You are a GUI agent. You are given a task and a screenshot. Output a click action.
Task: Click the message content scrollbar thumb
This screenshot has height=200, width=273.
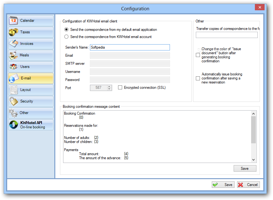254,130
